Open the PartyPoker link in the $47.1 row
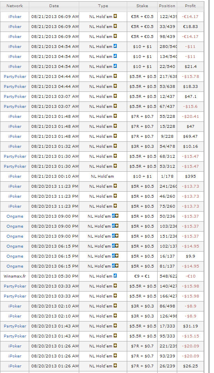The width and height of the screenshot is (214, 373). [15, 97]
